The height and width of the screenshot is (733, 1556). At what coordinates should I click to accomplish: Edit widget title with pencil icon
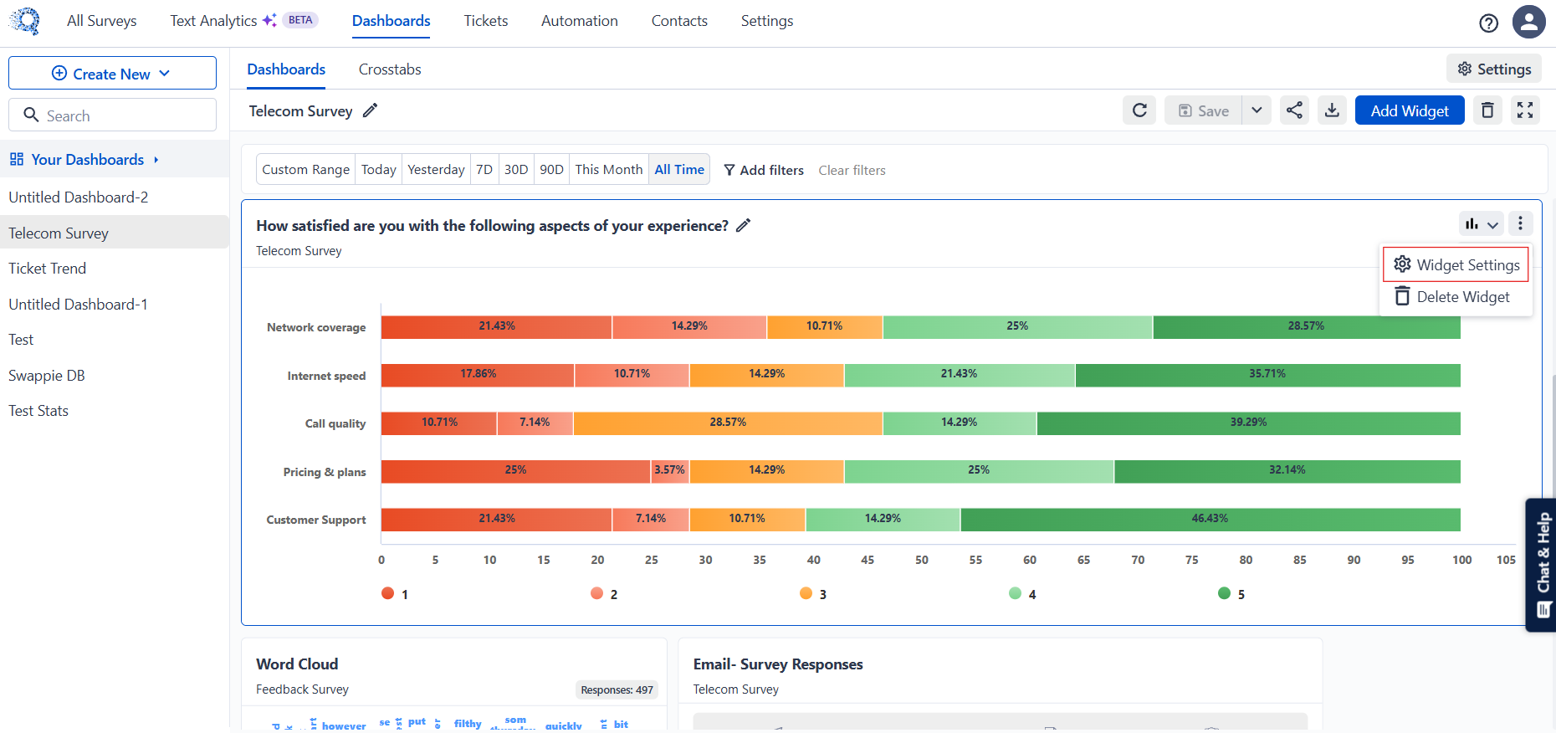tap(743, 225)
